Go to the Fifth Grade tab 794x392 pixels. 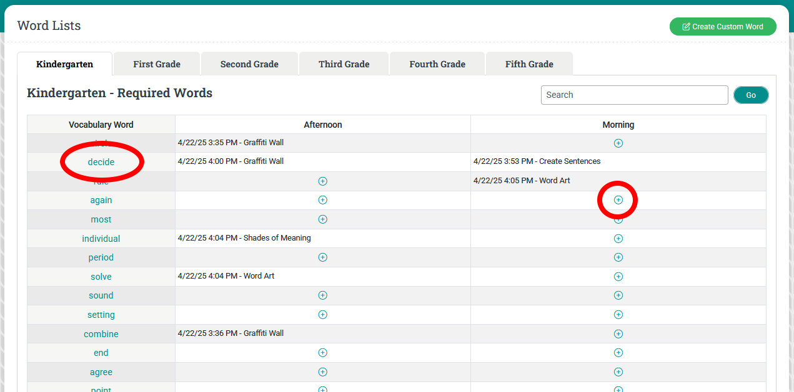pos(529,64)
